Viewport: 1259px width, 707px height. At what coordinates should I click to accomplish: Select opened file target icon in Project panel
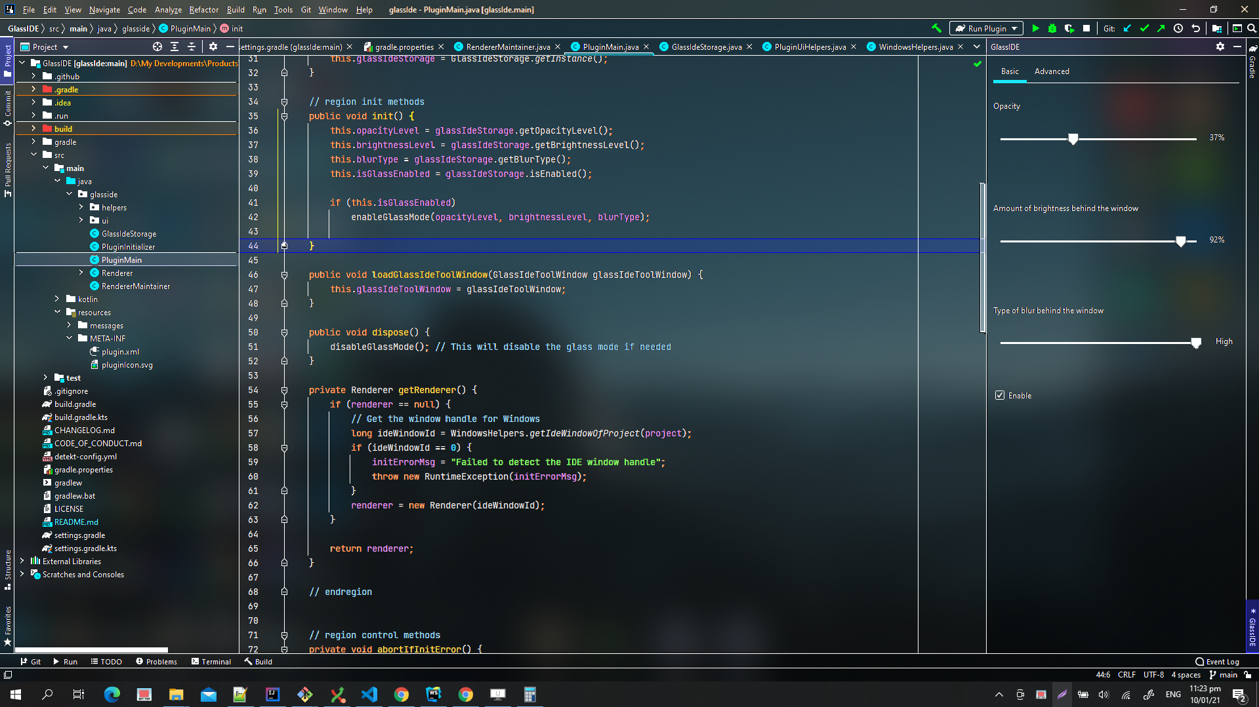pyautogui.click(x=157, y=47)
